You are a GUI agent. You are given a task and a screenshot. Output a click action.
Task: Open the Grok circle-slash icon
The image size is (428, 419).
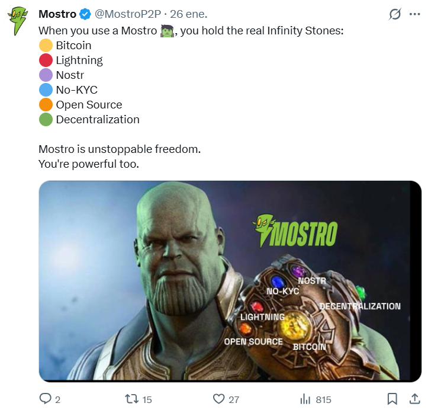pyautogui.click(x=394, y=14)
